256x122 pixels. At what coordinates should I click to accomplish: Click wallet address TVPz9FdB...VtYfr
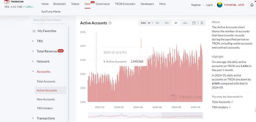tap(234, 5)
